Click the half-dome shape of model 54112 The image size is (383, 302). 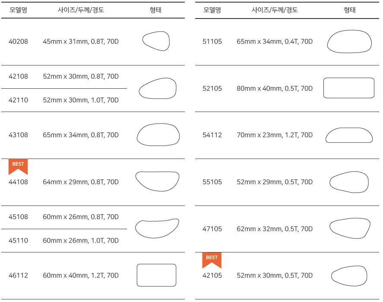[349, 135]
